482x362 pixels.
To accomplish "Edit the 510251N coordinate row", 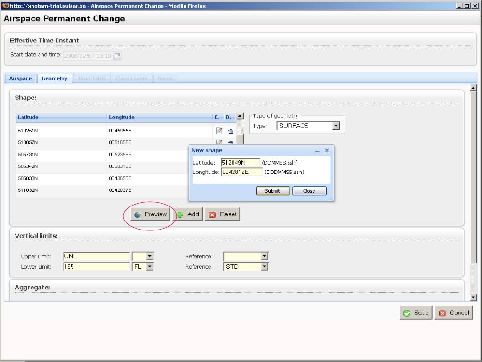I will [x=219, y=131].
